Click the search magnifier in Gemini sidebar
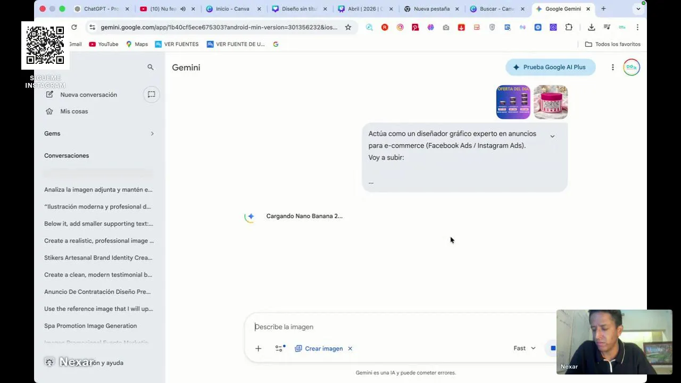This screenshot has height=383, width=681. point(151,67)
